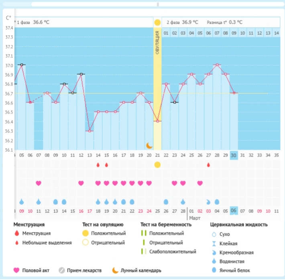Select the red spotting drop under cycle day 14
The height and width of the screenshot is (280, 285).
click(x=98, y=165)
